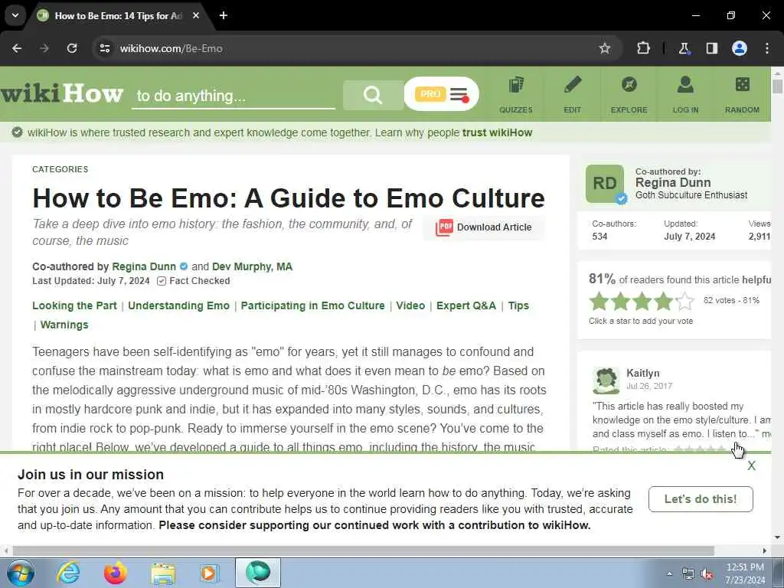Image resolution: width=784 pixels, height=588 pixels.
Task: Download Article as PDF
Action: point(484,227)
